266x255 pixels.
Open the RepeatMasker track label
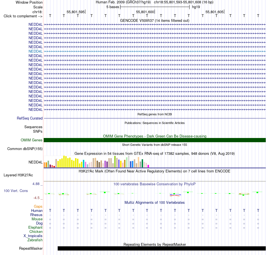click(31, 248)
